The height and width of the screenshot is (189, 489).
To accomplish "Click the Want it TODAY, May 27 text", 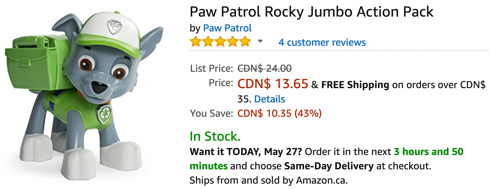I will [x=246, y=152].
